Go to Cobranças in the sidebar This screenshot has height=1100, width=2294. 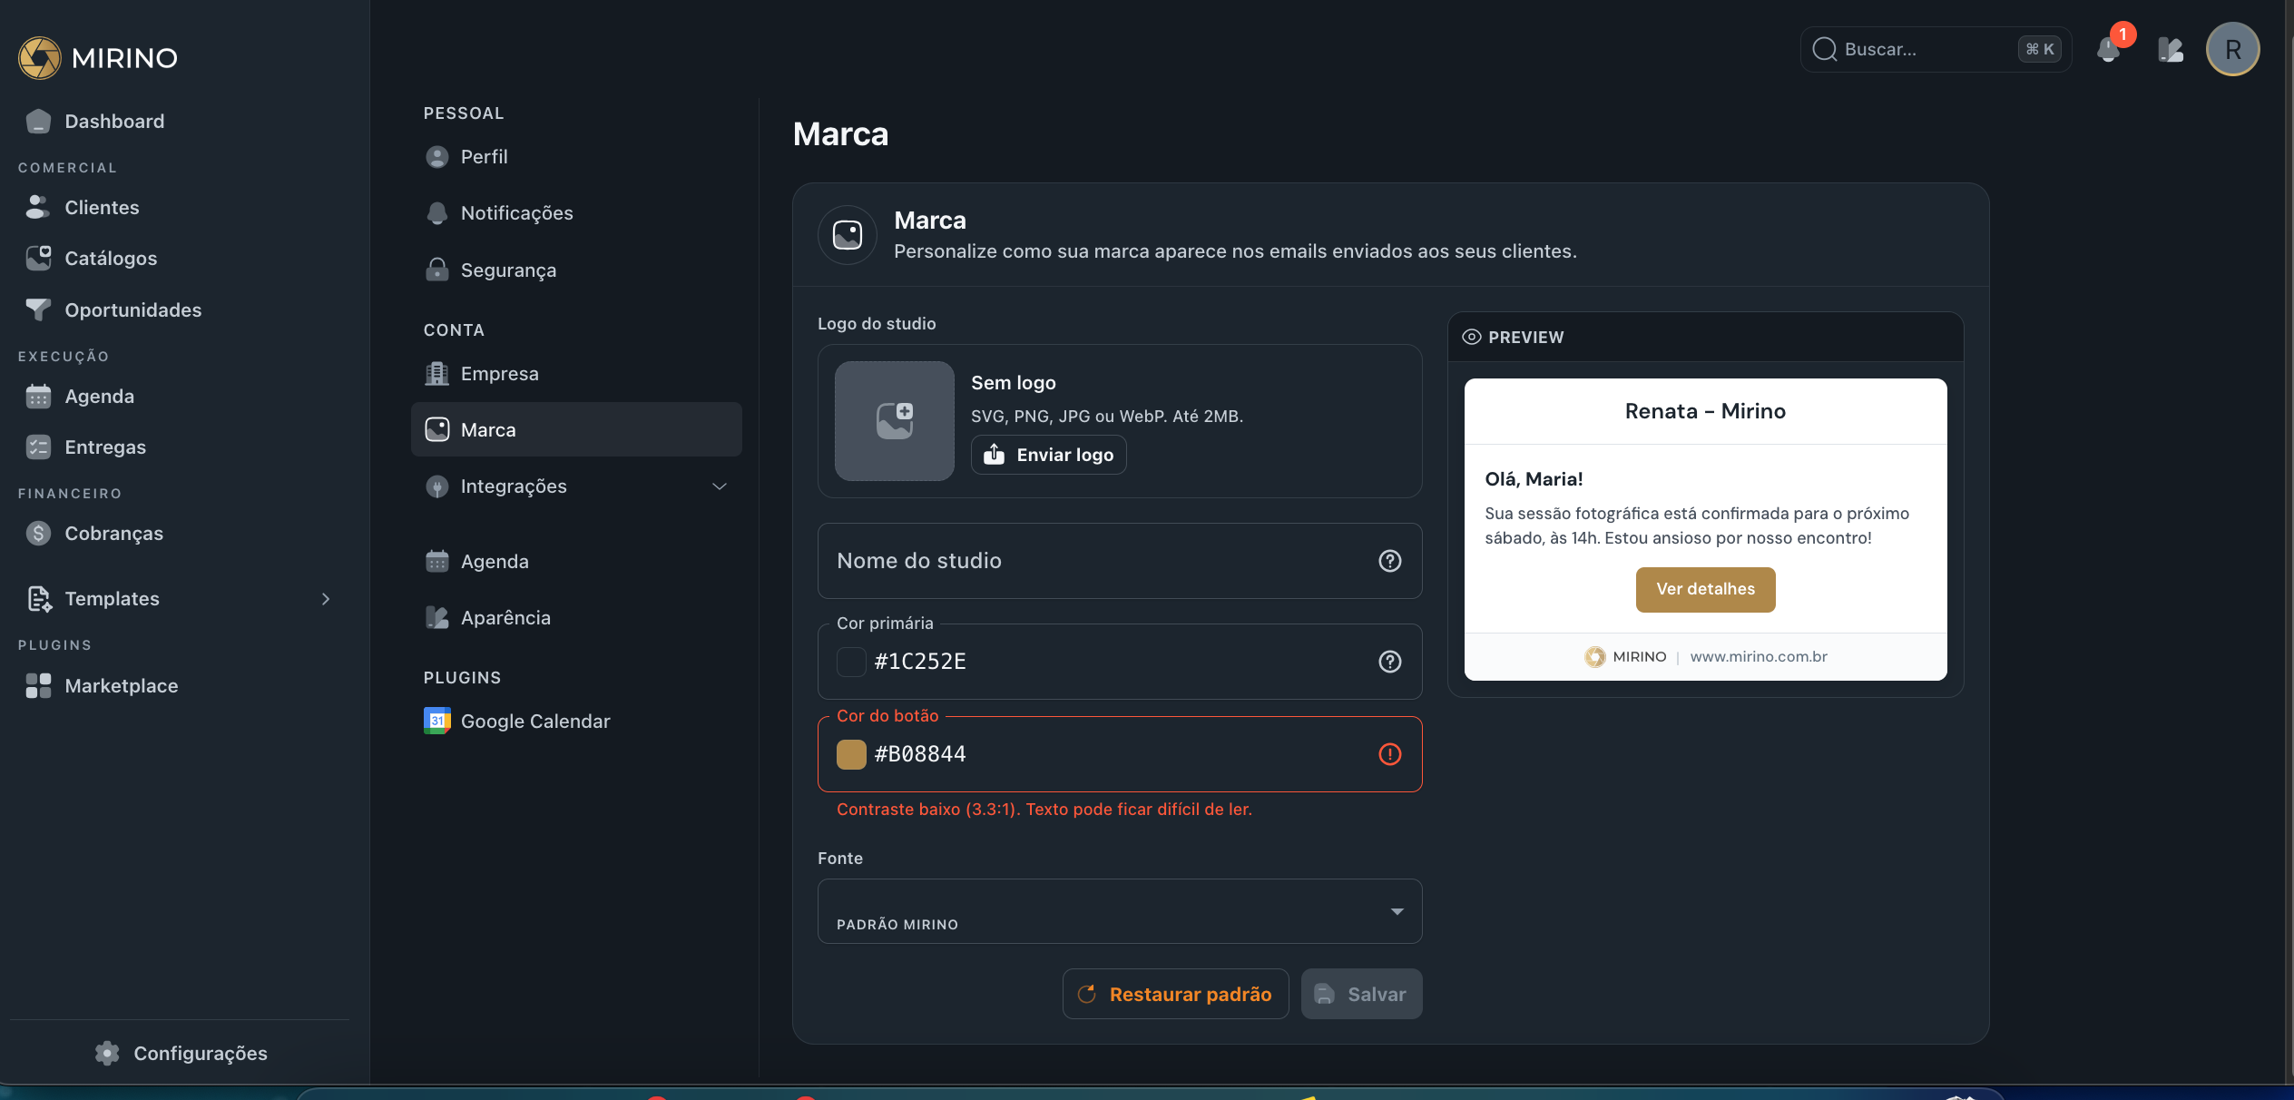[x=113, y=534]
